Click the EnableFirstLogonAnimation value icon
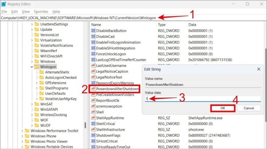The width and height of the screenshot is (267, 149). click(93, 42)
